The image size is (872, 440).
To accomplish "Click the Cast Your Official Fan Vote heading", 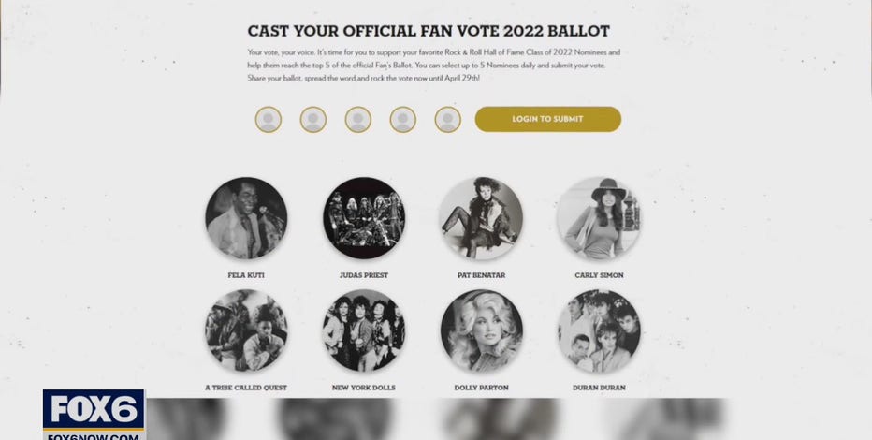I will (429, 31).
